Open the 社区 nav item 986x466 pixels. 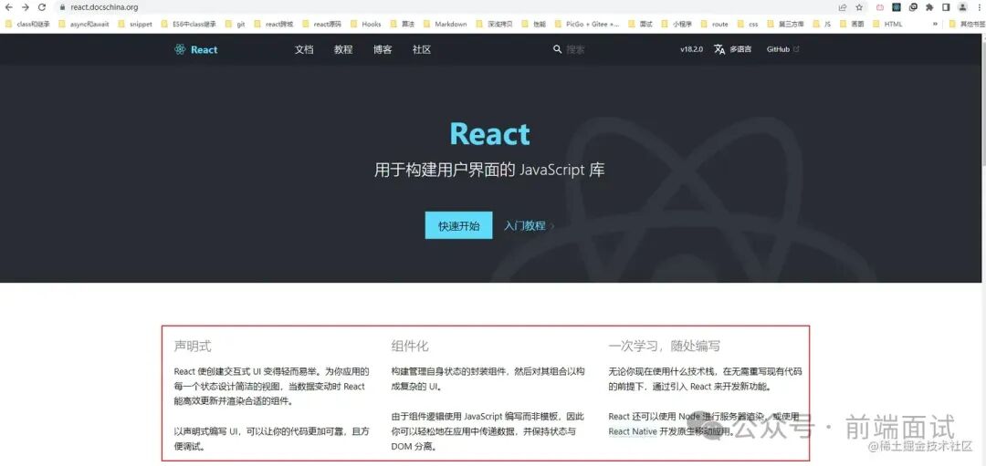click(421, 49)
